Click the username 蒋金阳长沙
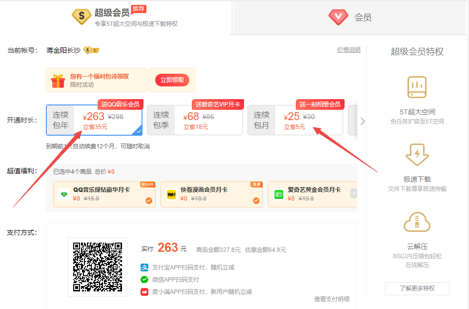This screenshot has height=309, width=469. tap(63, 50)
